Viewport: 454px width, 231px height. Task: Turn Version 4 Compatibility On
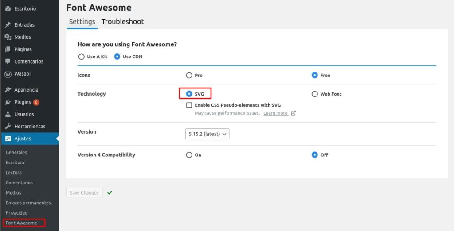[x=189, y=155]
